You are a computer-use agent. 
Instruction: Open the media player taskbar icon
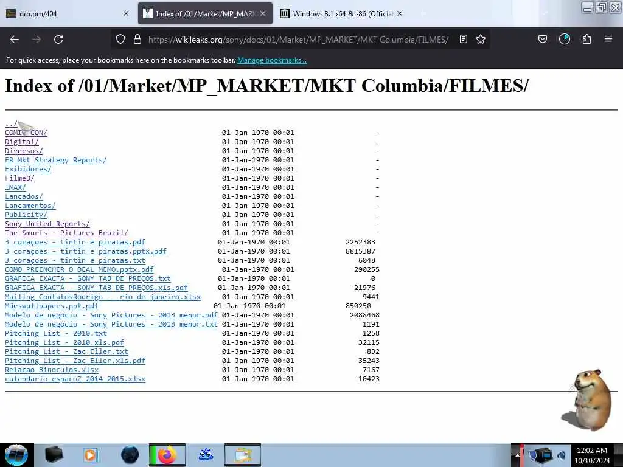point(91,455)
